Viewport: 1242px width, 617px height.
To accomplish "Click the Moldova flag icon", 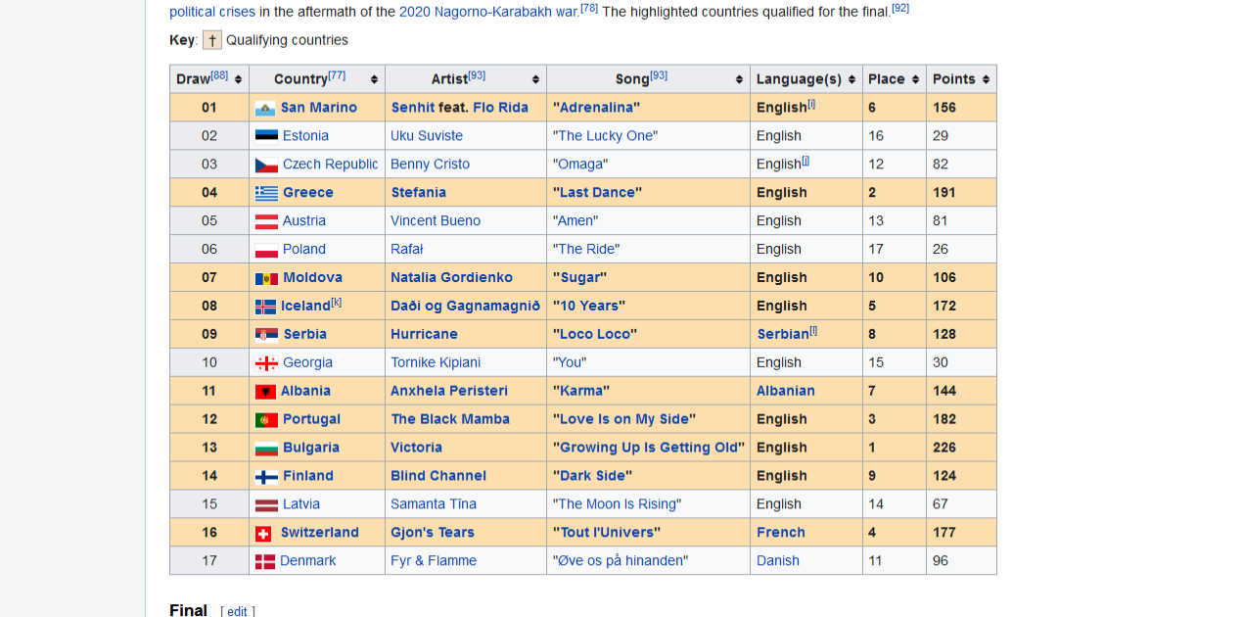I will 266,278.
